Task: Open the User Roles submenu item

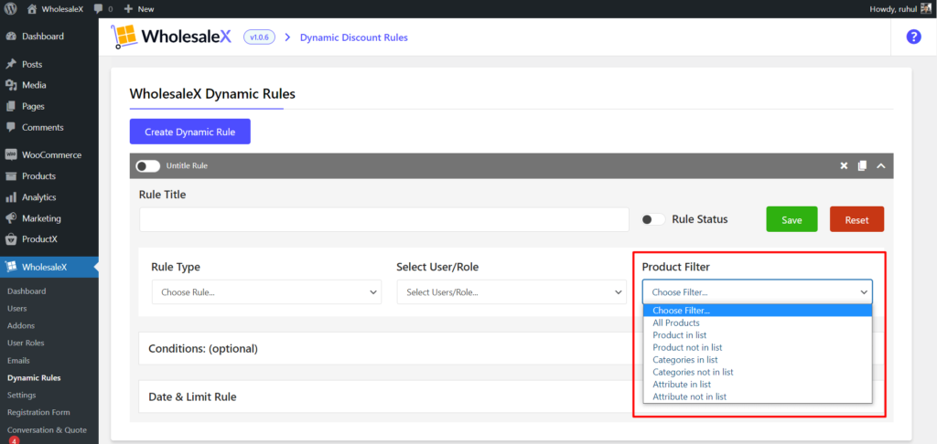Action: tap(26, 344)
